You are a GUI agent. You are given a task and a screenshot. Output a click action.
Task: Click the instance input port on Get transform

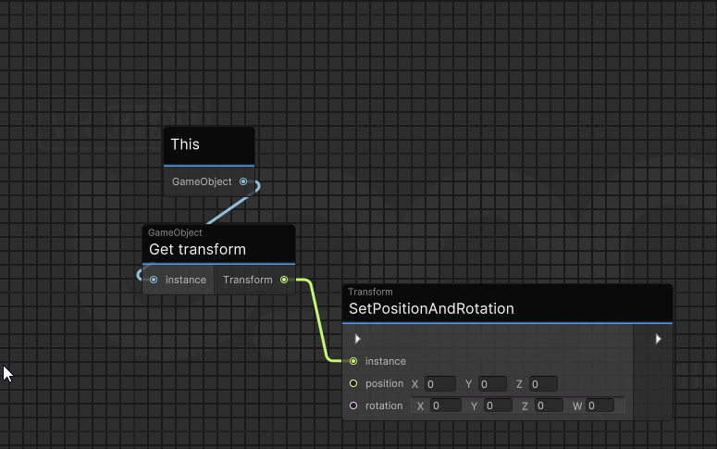click(154, 280)
